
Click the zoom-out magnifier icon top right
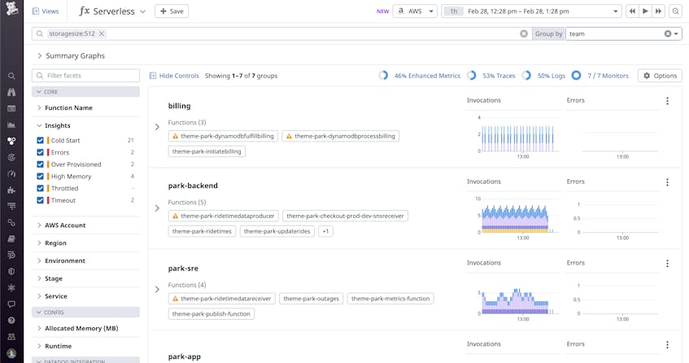coord(675,11)
